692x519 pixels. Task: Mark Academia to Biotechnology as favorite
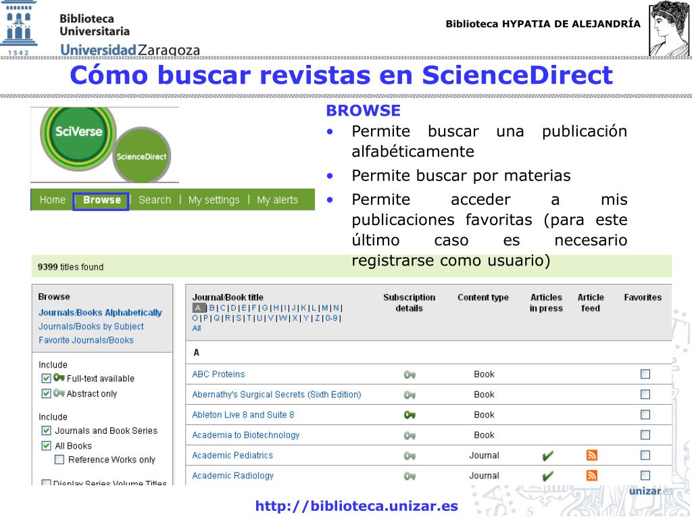645,435
